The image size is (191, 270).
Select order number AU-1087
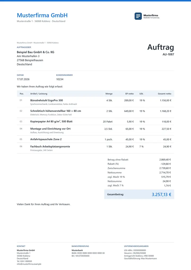pyautogui.click(x=168, y=54)
